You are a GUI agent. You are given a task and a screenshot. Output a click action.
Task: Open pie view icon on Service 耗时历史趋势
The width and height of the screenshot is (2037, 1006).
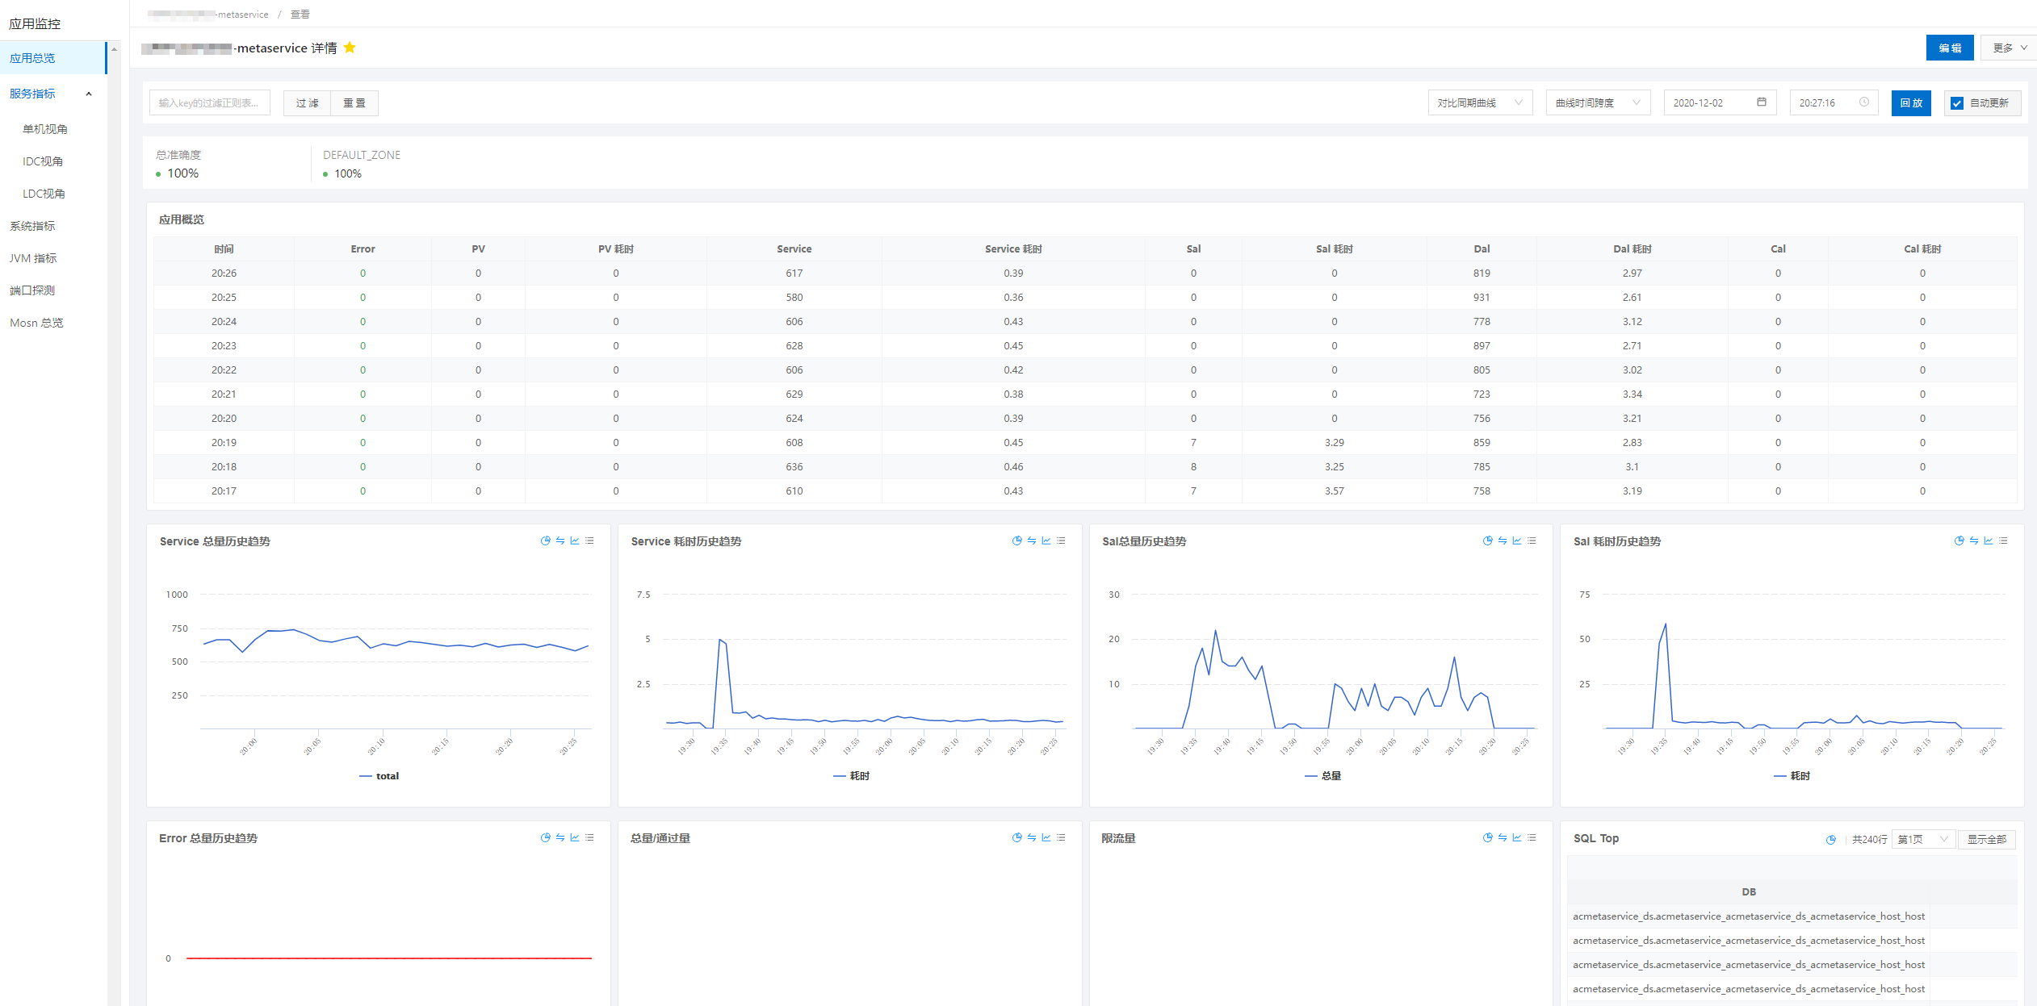pos(1017,541)
